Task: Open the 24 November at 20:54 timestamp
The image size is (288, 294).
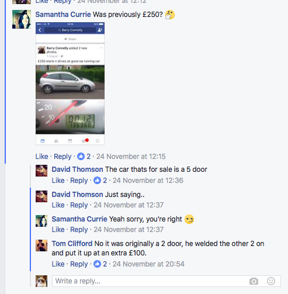Action: click(148, 264)
